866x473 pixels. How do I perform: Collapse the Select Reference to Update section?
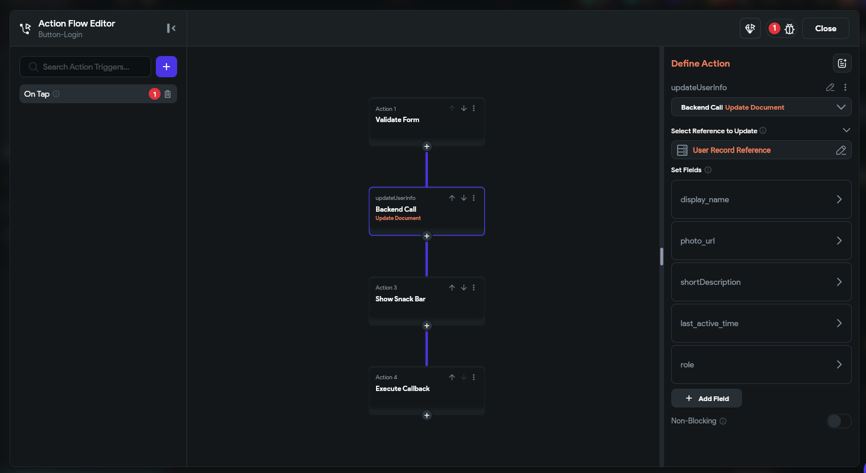847,130
